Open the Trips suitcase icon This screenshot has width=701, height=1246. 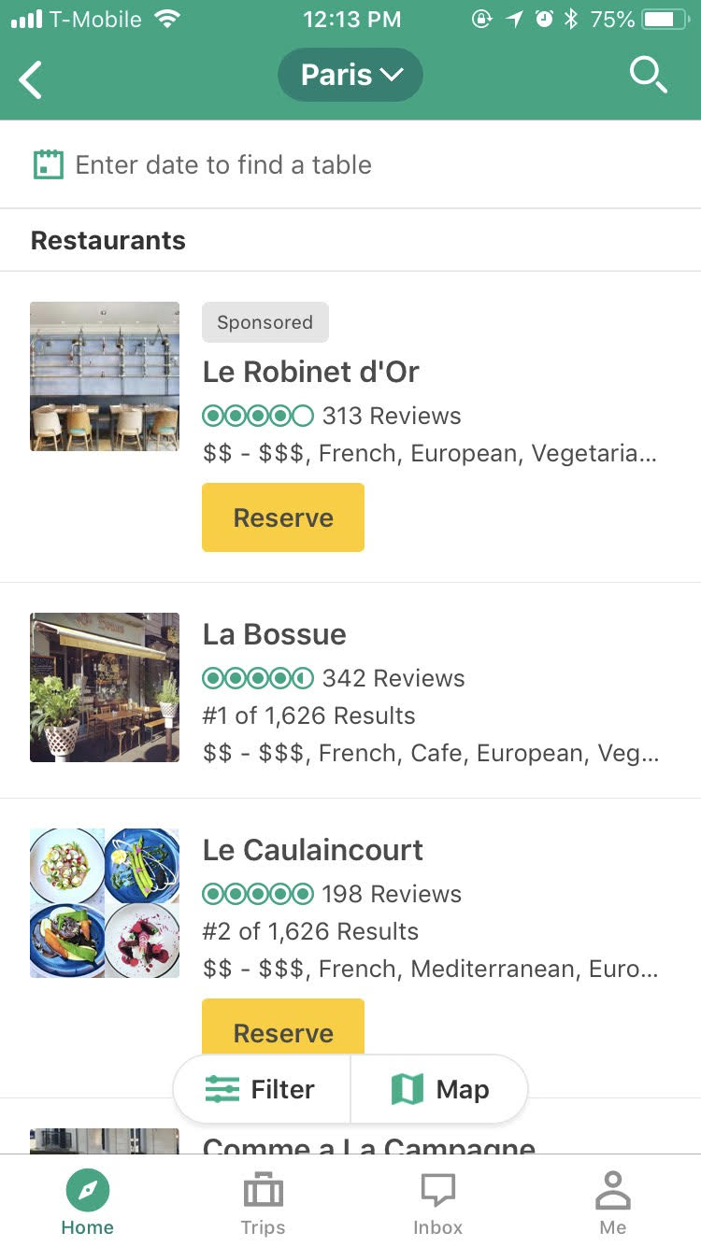(x=263, y=1191)
